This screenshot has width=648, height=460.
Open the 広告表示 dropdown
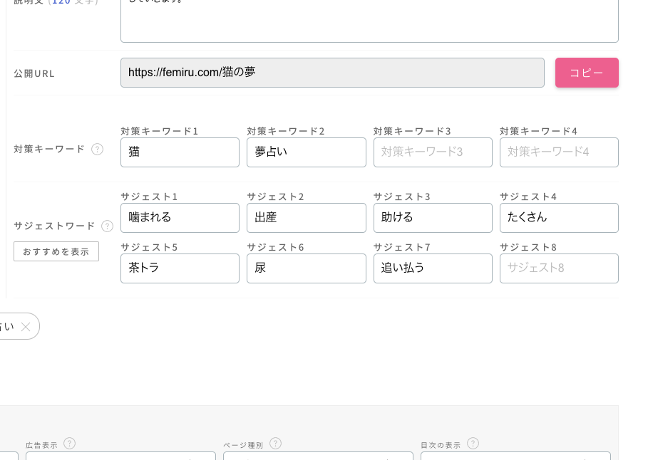coord(120,456)
